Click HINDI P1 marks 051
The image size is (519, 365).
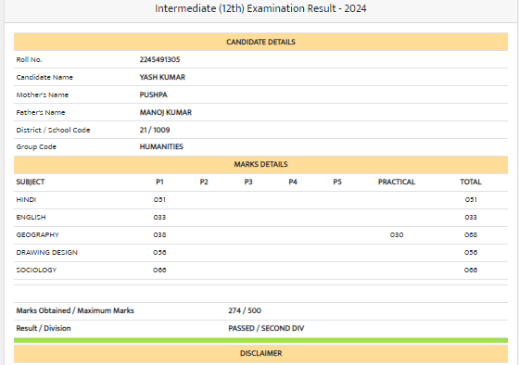[x=159, y=199]
